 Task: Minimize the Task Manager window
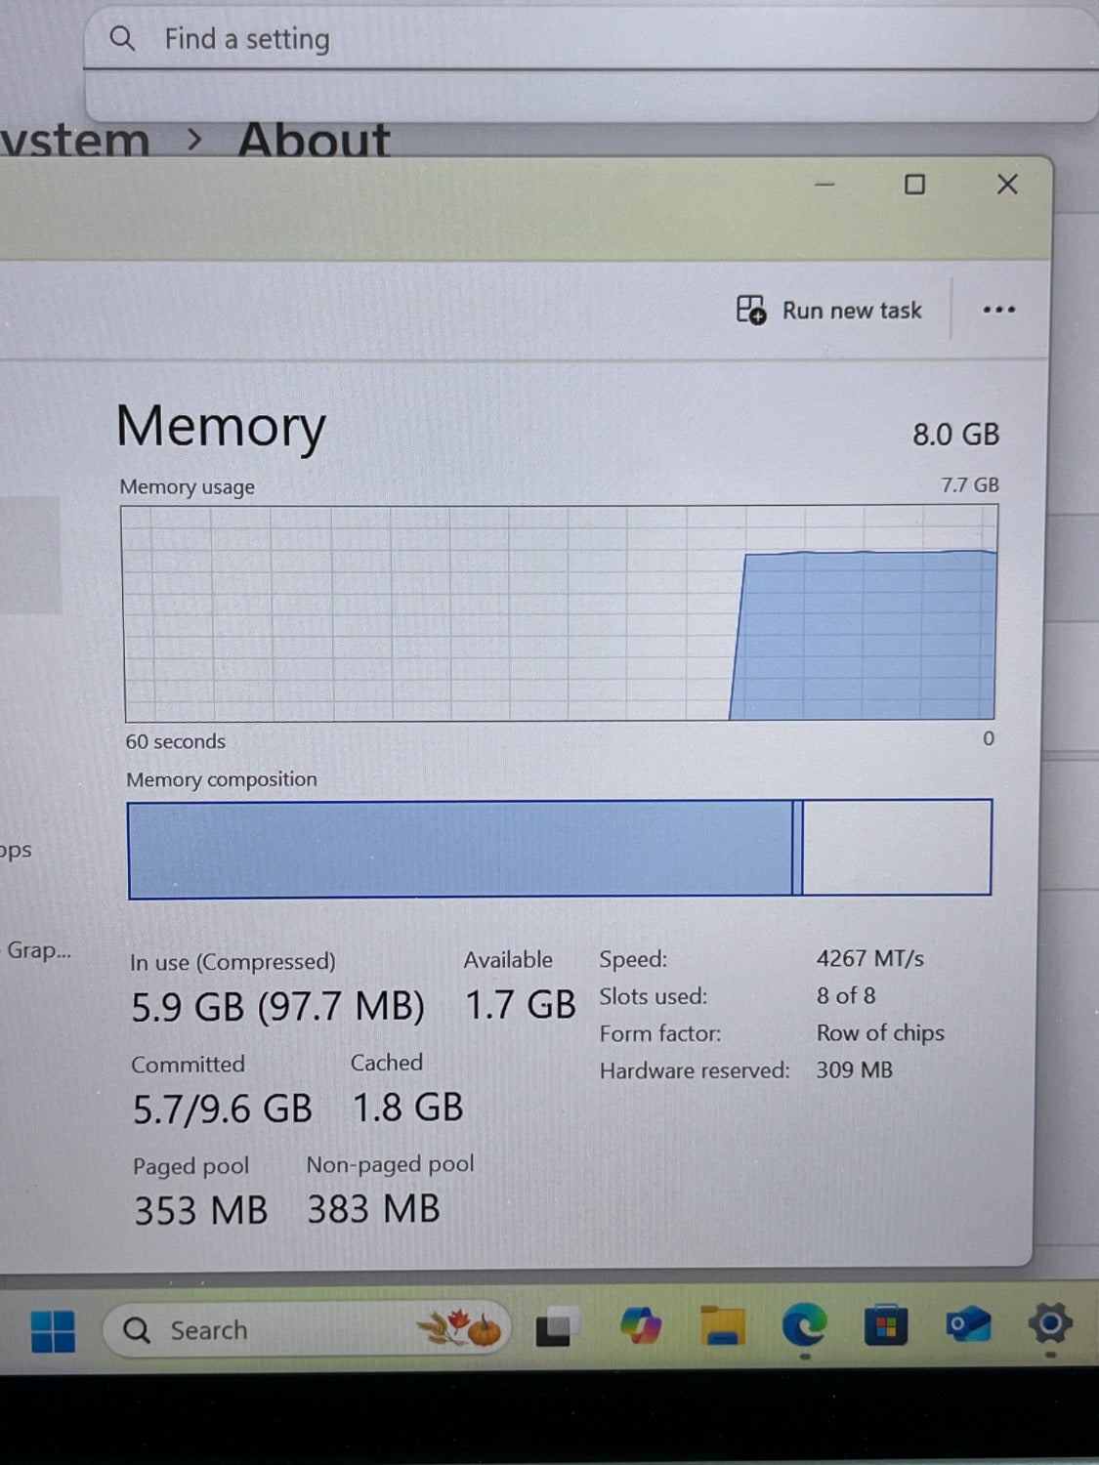(x=825, y=185)
